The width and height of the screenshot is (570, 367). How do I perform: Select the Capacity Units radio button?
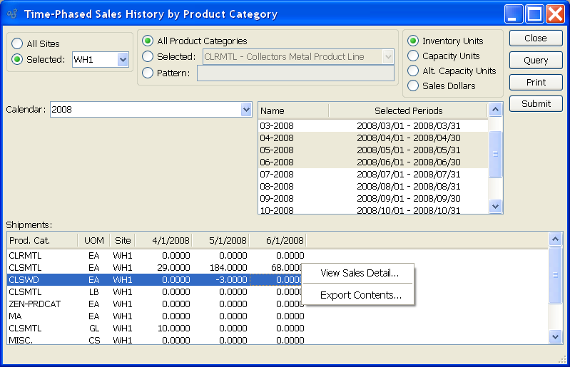click(x=413, y=56)
